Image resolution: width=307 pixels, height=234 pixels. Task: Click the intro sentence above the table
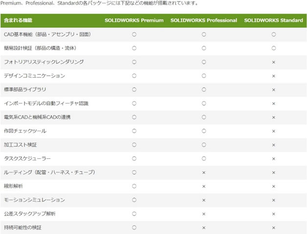(x=100, y=3)
